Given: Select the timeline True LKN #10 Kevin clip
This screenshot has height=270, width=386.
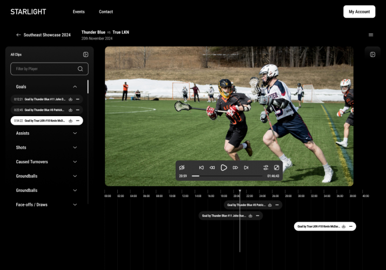Looking at the screenshot, I should tap(325, 226).
